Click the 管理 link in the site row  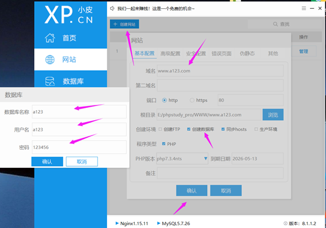tap(303, 51)
